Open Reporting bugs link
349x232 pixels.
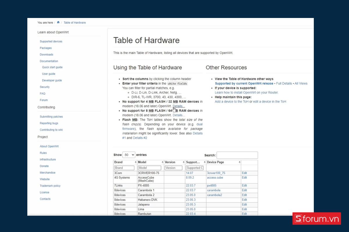(x=49, y=123)
